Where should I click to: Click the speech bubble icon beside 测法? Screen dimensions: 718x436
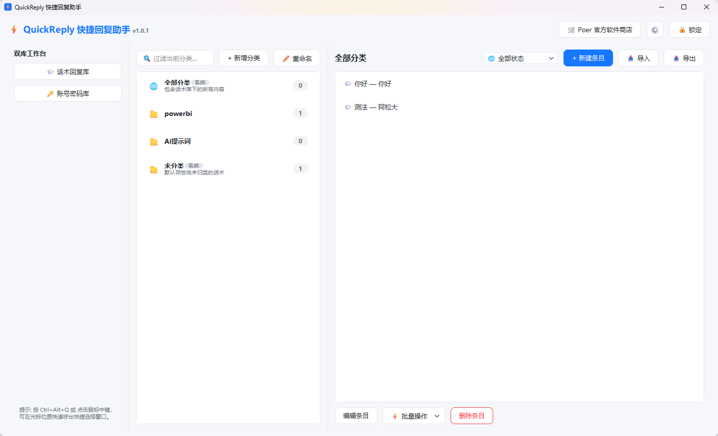coord(348,107)
